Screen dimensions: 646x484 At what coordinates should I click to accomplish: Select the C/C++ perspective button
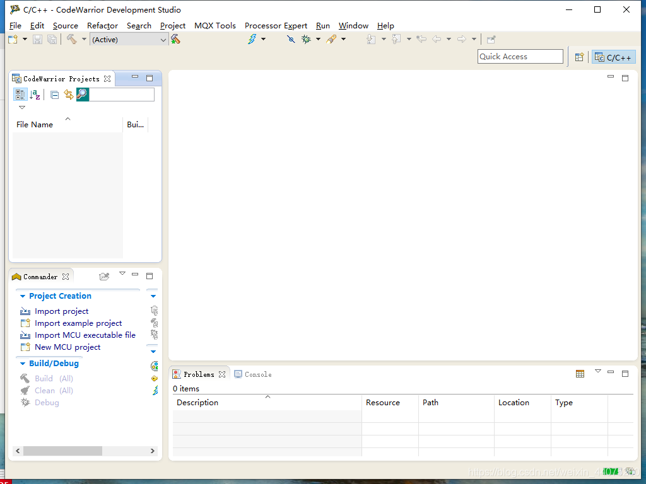[613, 57]
